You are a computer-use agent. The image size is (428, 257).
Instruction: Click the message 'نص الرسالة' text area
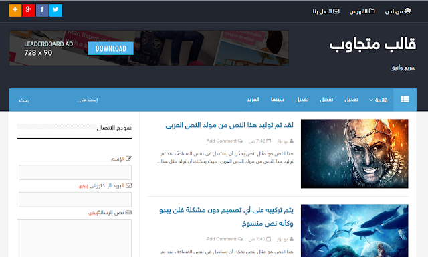(x=74, y=238)
